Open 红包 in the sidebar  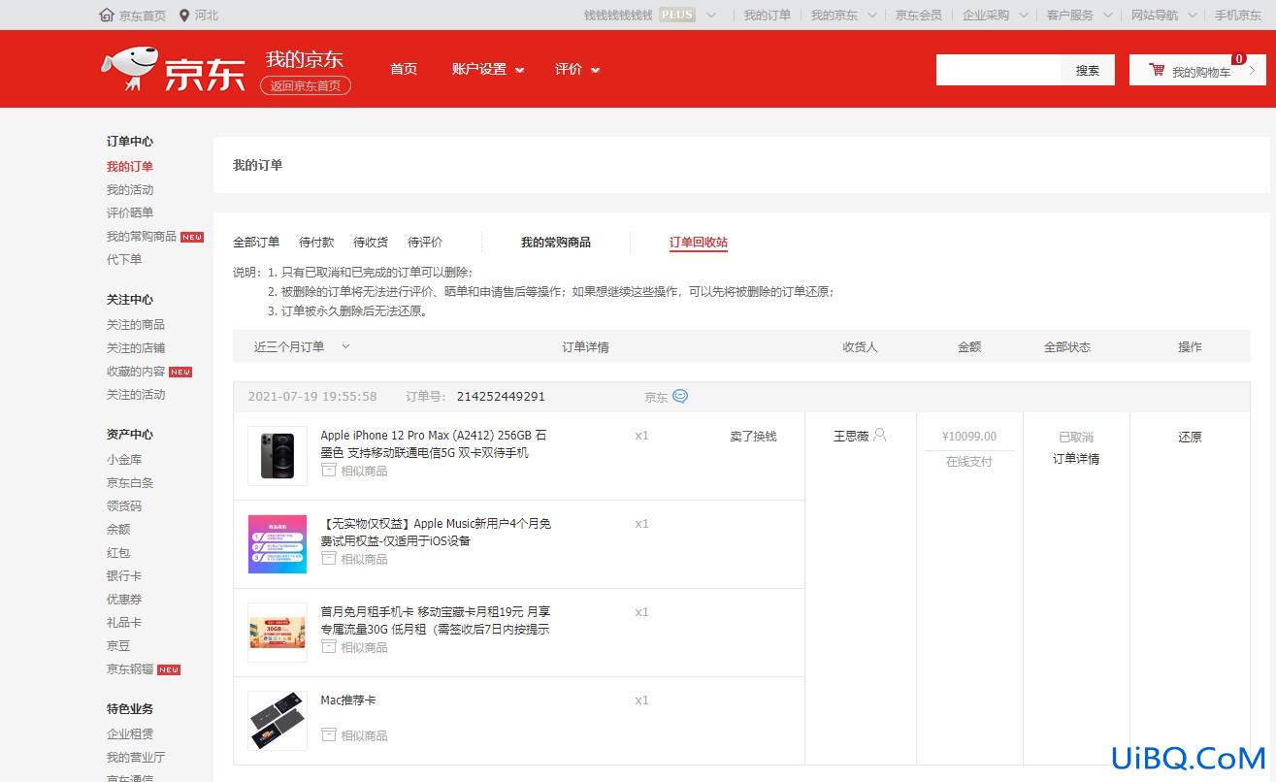pyautogui.click(x=118, y=553)
